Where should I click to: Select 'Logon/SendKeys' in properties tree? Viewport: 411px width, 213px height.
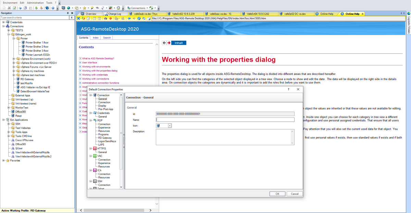point(107,141)
